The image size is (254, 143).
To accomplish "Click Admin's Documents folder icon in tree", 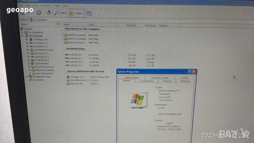I will (33, 70).
